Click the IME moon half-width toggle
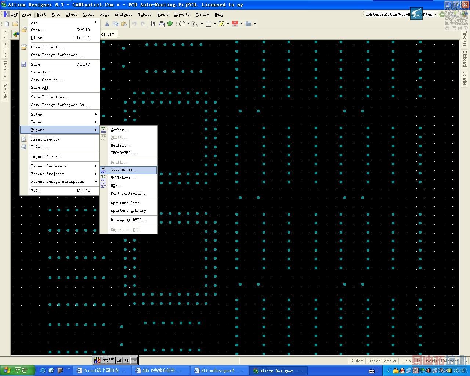 tap(119, 360)
